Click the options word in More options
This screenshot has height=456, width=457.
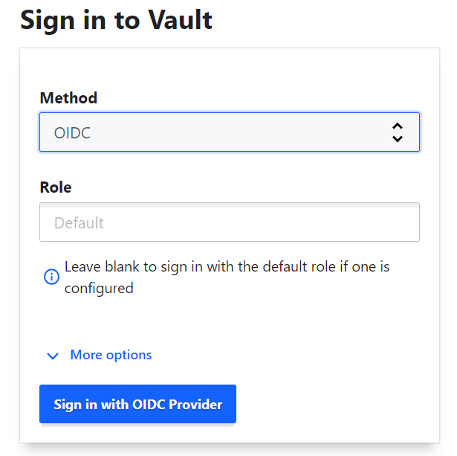[129, 356]
